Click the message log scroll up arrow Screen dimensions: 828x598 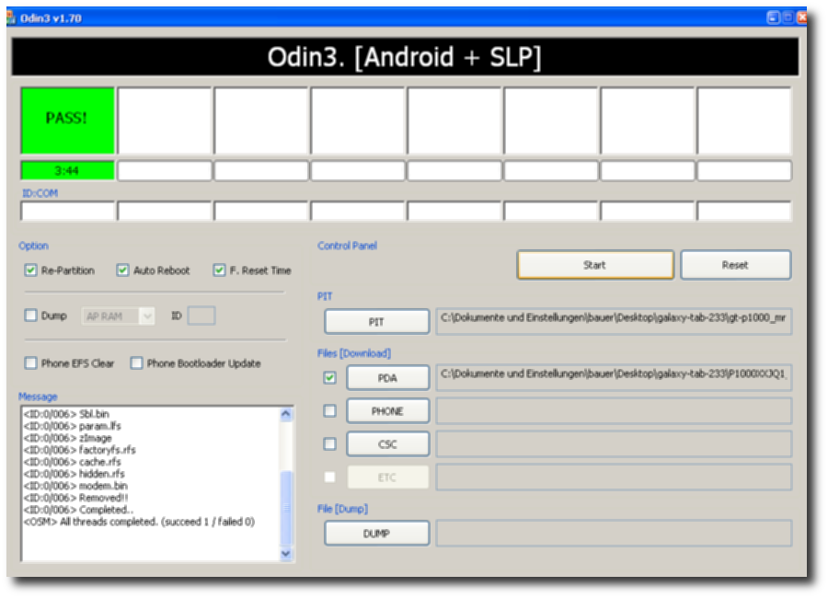tap(286, 414)
